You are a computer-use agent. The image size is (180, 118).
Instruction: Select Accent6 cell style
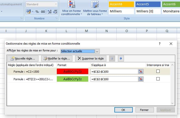tap(171, 4)
